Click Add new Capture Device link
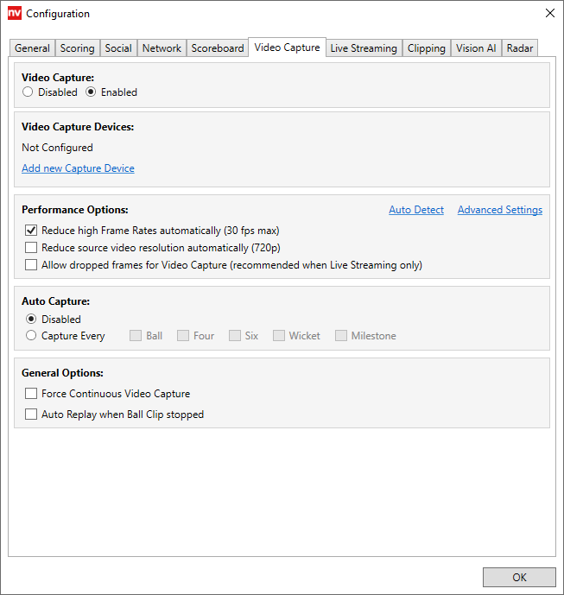Screen dimensions: 564x595 pos(78,168)
